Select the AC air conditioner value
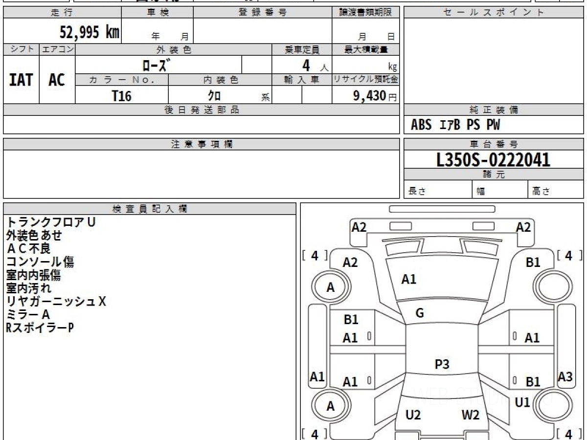587x440 pixels. pos(57,80)
